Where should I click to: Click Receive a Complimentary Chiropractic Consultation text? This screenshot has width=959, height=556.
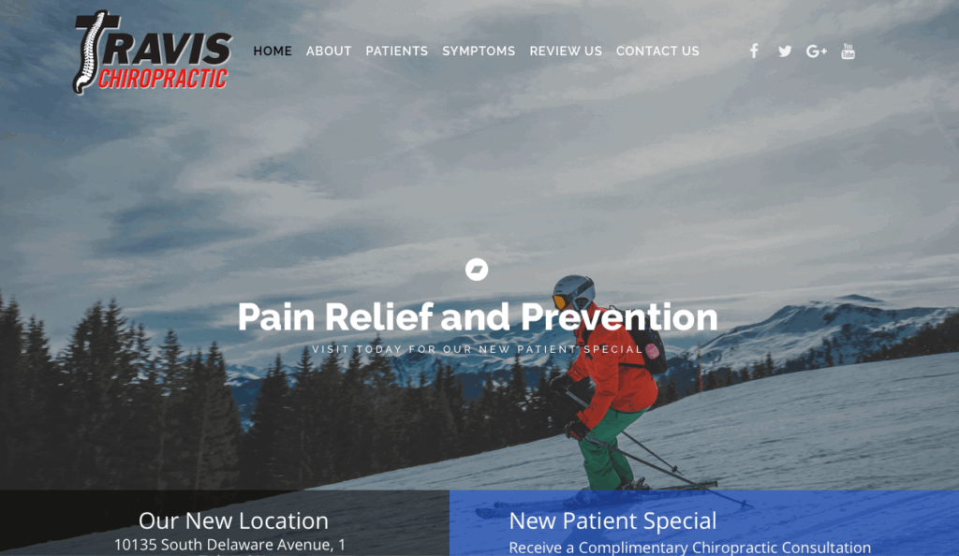690,548
